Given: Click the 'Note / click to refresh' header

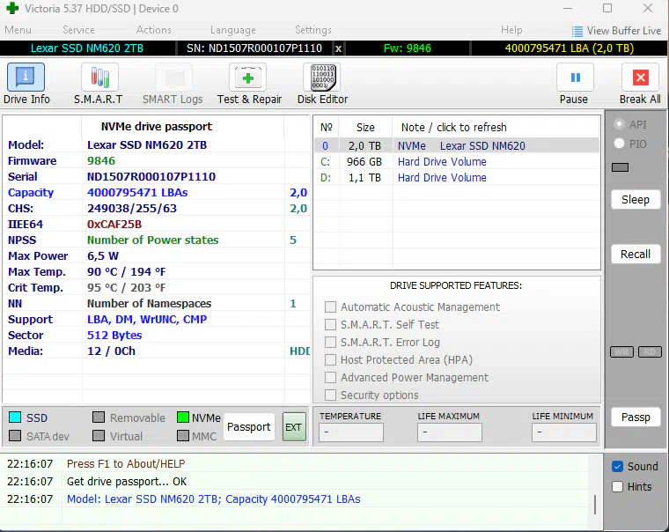Looking at the screenshot, I should click(x=453, y=127).
